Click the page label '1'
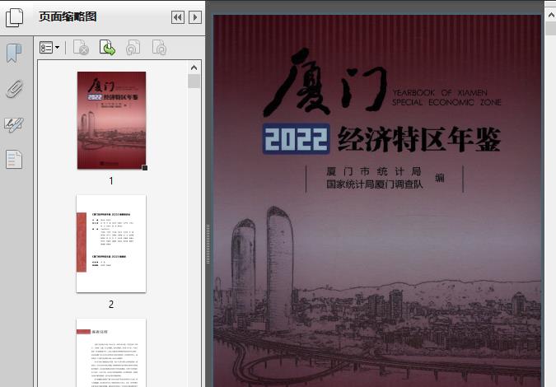This screenshot has height=387, width=556. coord(111,181)
